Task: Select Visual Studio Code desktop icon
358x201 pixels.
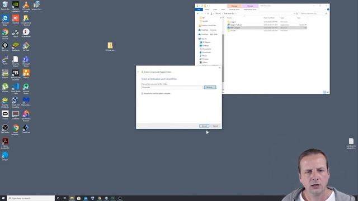Action: [x=16, y=88]
